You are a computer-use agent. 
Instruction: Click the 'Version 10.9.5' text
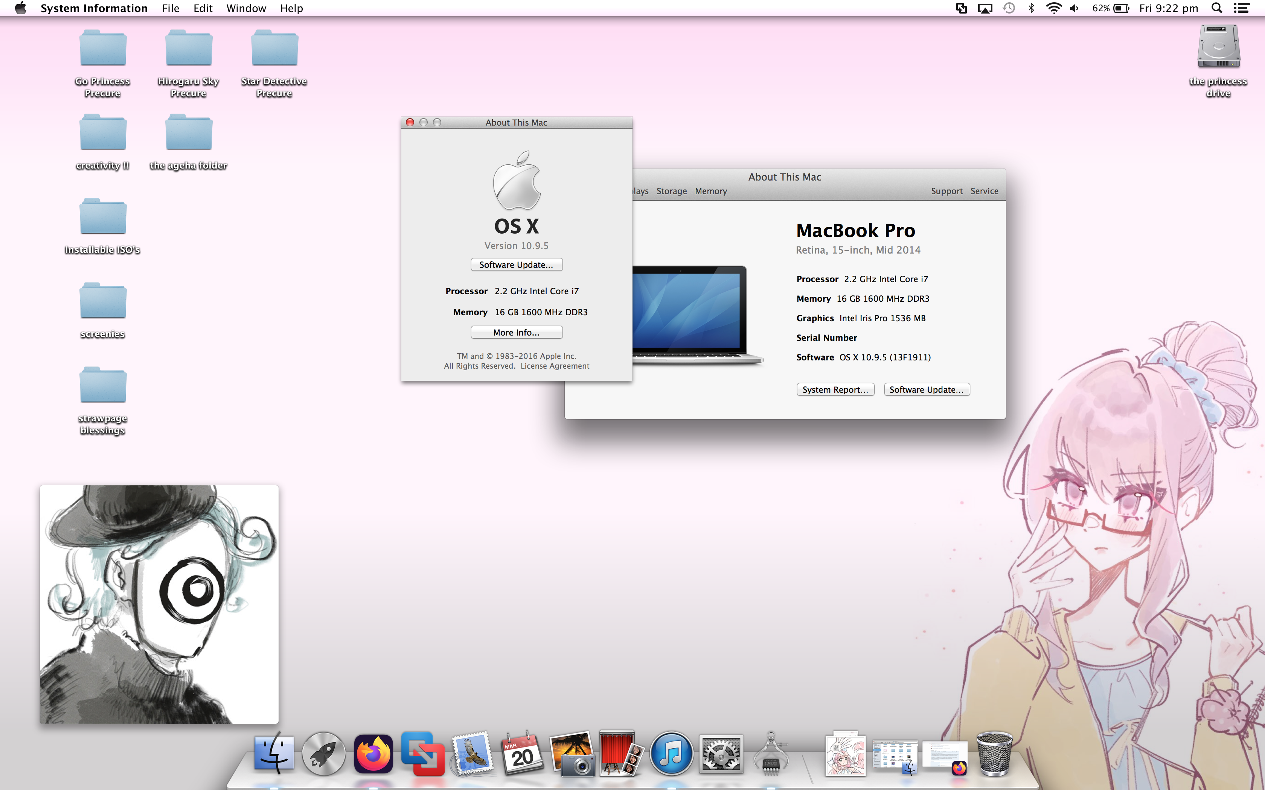tap(517, 246)
